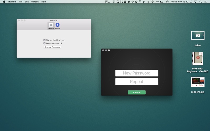
Task: Open the Edit menu
Action: pyautogui.click(x=27, y=2)
